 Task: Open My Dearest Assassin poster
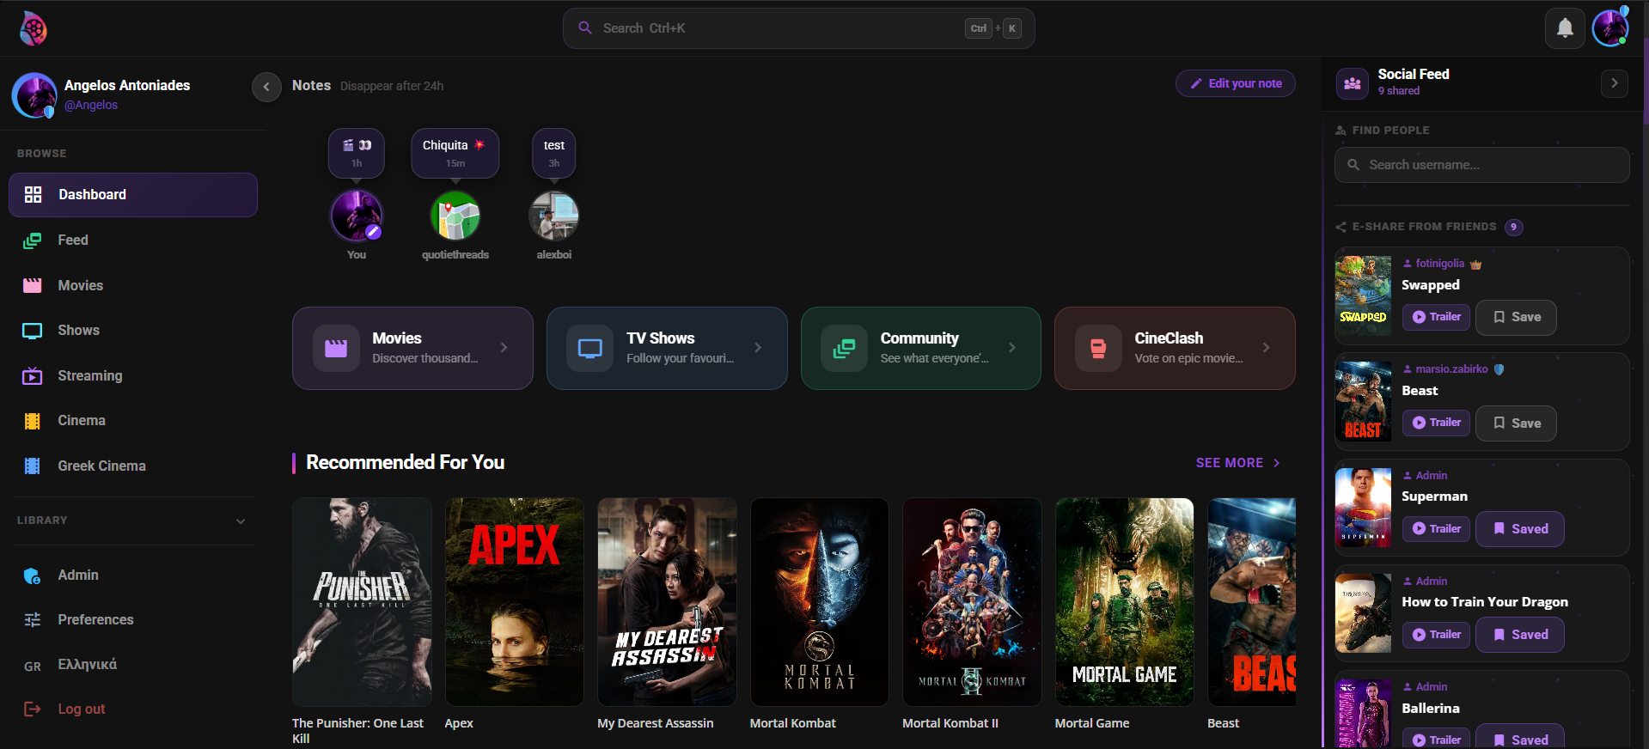pyautogui.click(x=667, y=602)
